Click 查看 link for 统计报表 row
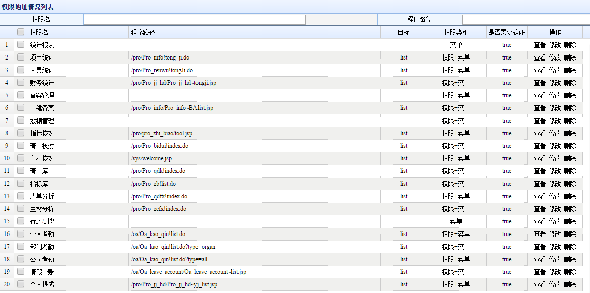The image size is (590, 293). 540,45
